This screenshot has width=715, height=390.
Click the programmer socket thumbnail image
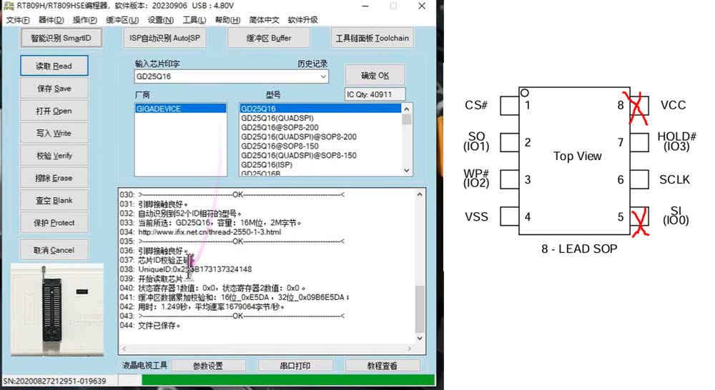click(56, 310)
